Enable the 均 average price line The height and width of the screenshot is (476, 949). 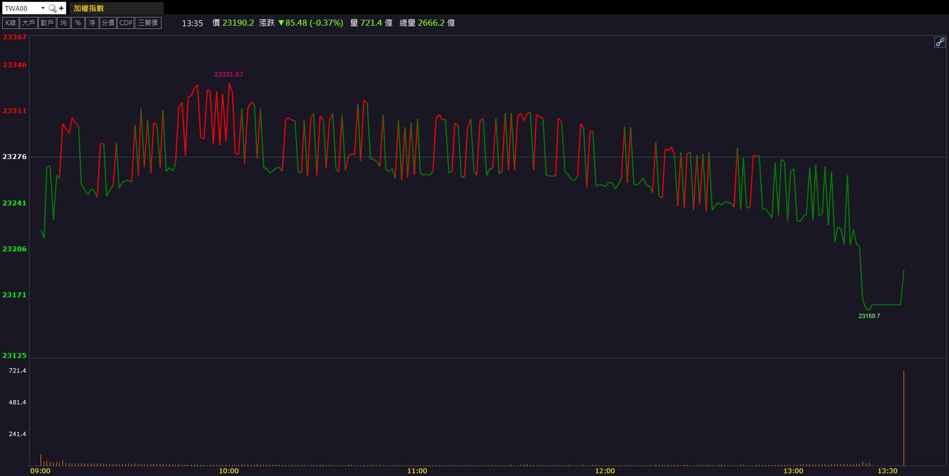(x=64, y=23)
